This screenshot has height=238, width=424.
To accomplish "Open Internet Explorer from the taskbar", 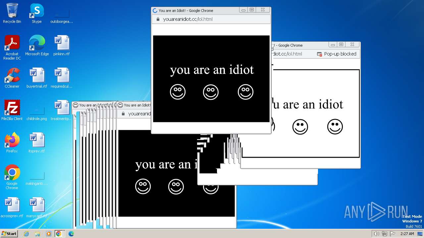I will [x=26, y=234].
